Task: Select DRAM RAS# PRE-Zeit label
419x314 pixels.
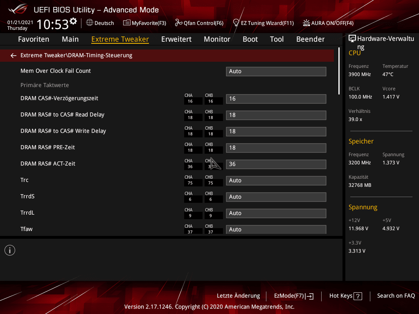Action: [47, 147]
